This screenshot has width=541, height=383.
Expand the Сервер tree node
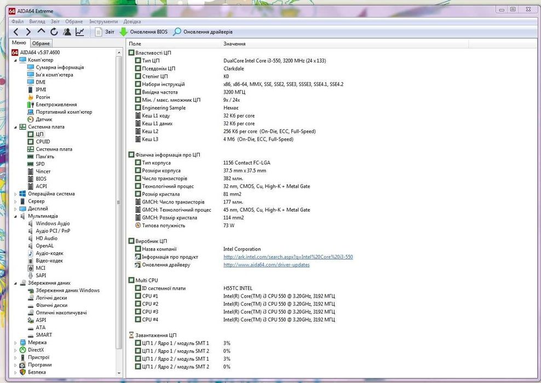pos(15,202)
